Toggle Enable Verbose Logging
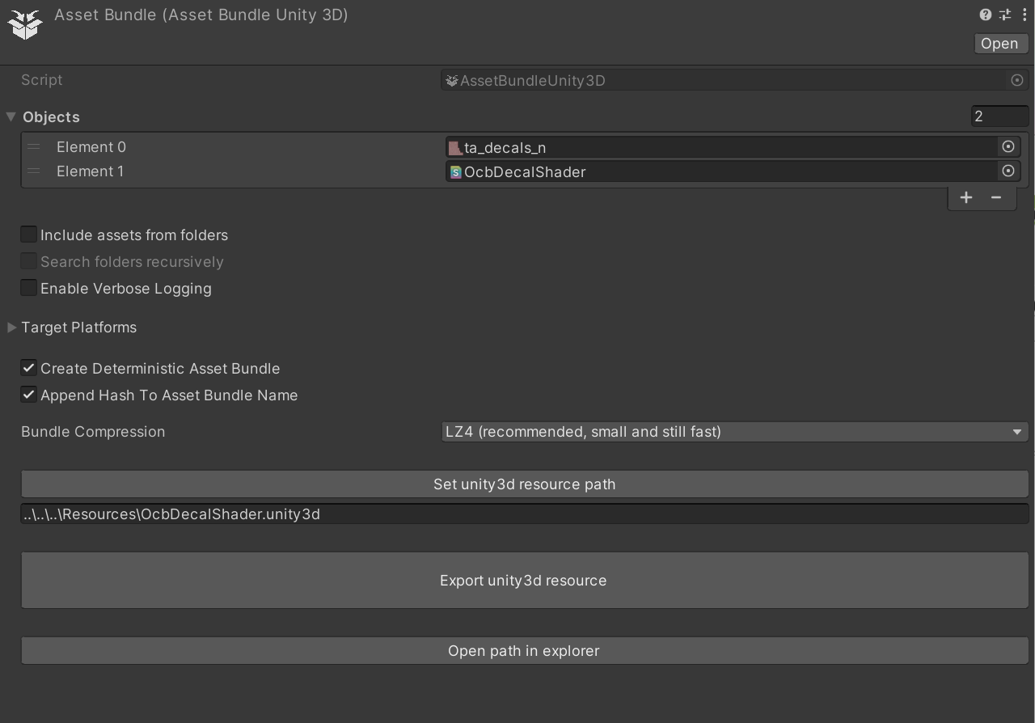This screenshot has width=1035, height=723. pyautogui.click(x=28, y=287)
